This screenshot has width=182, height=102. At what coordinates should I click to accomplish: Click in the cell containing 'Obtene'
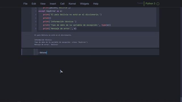pyautogui.click(x=98, y=53)
